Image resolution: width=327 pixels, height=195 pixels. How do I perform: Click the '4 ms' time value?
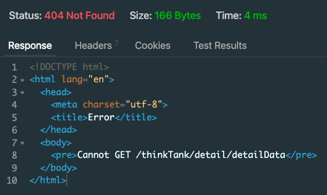coord(256,15)
